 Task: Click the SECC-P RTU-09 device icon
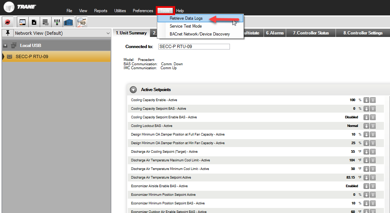tap(9, 57)
